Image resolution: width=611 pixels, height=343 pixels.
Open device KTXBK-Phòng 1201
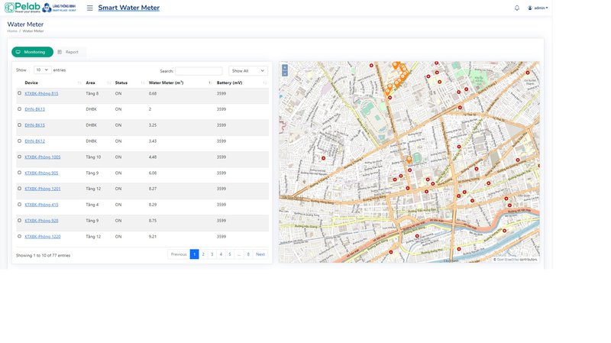point(43,189)
